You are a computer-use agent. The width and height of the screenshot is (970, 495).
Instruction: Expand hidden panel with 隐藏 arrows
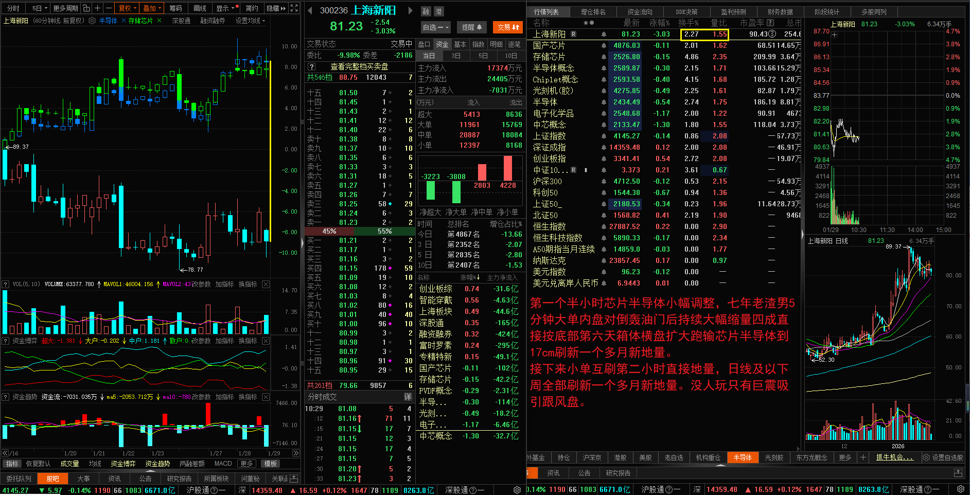(x=276, y=8)
